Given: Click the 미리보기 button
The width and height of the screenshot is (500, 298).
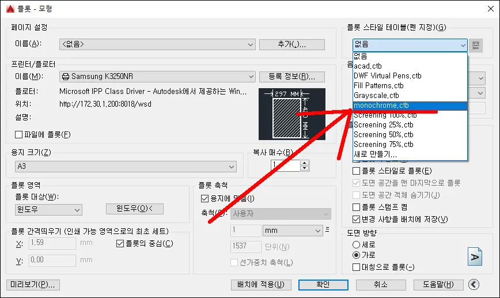Looking at the screenshot, I should pos(33,285).
